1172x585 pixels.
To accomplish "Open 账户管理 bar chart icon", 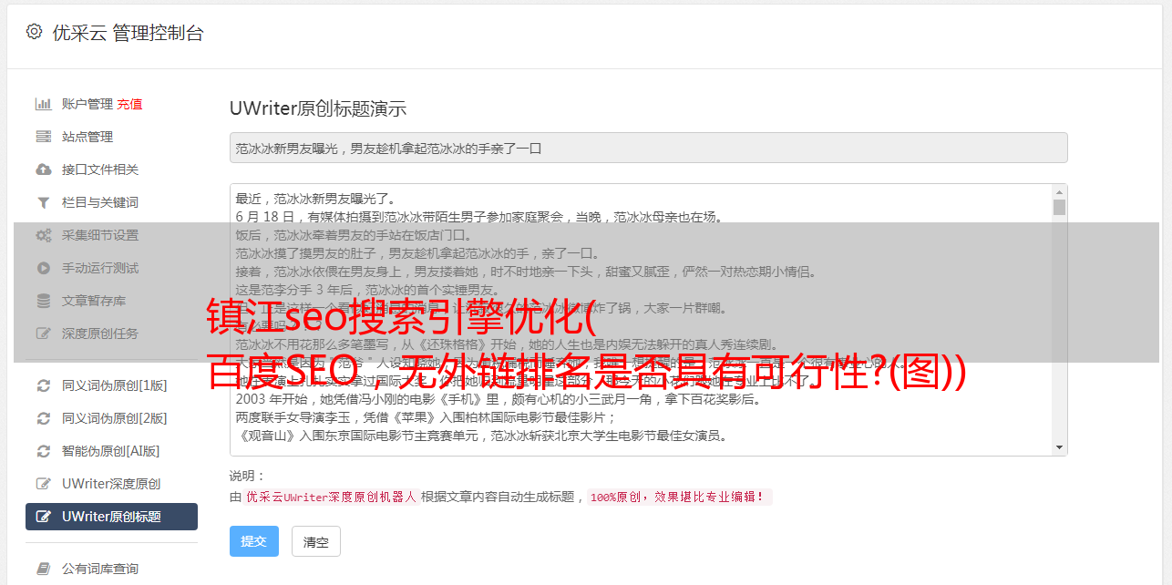I will coord(43,104).
